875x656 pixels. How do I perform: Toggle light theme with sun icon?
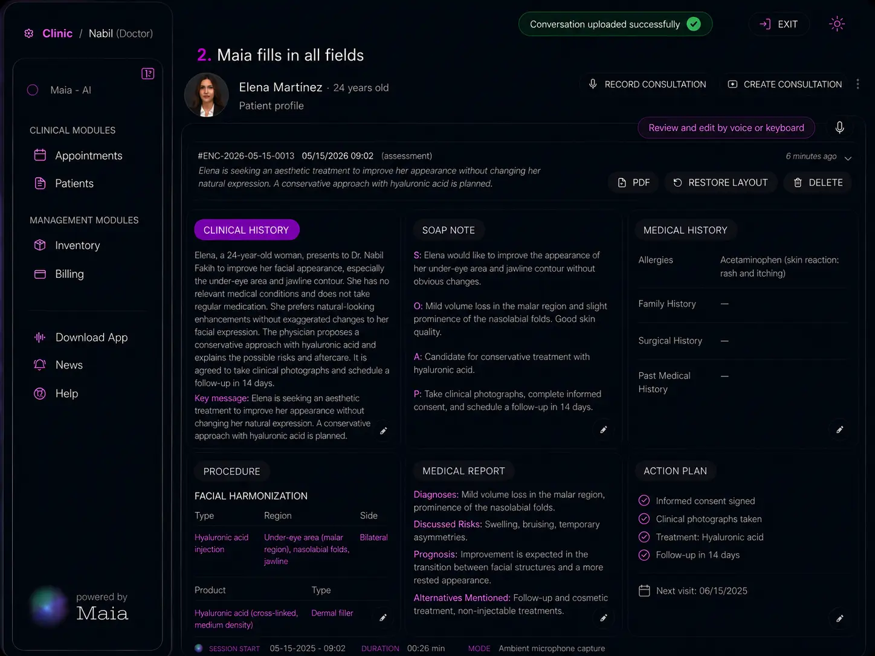click(837, 24)
